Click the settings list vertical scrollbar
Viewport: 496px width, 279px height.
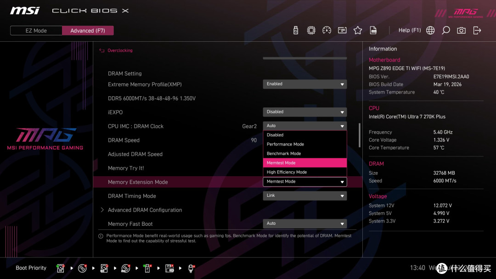coord(359,135)
